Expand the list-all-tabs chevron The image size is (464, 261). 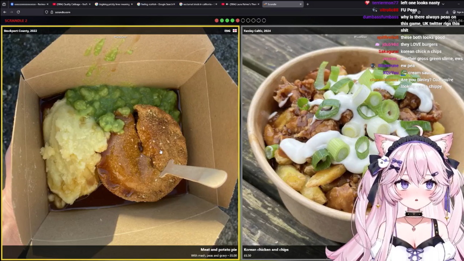[x=443, y=4]
